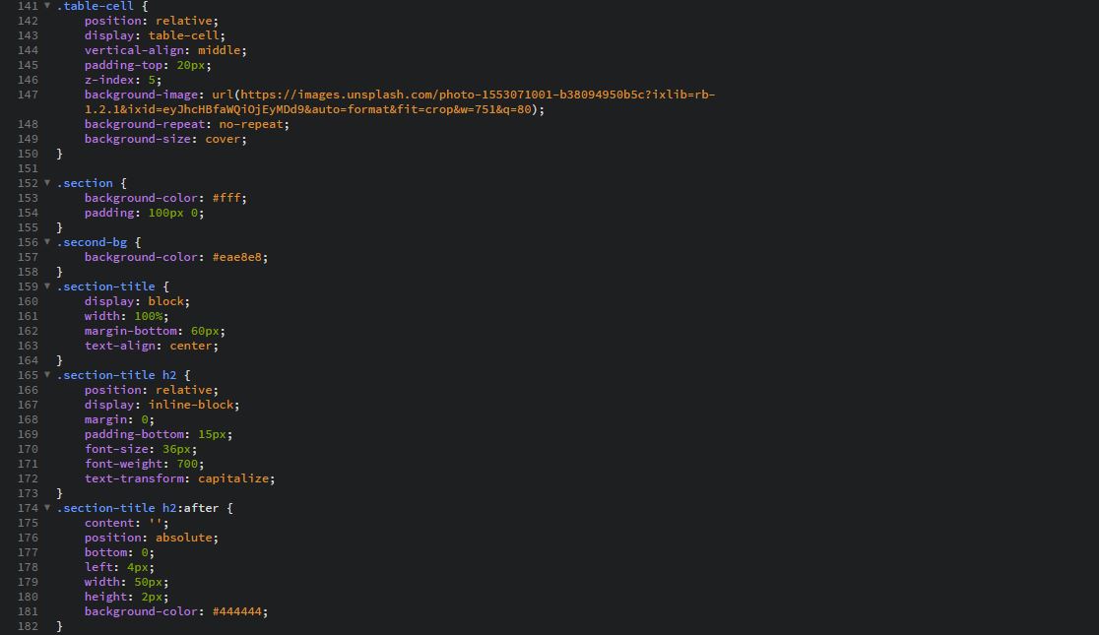Click 'display: table-cell' declaration
Screen dimensions: 1099x635
155,35
